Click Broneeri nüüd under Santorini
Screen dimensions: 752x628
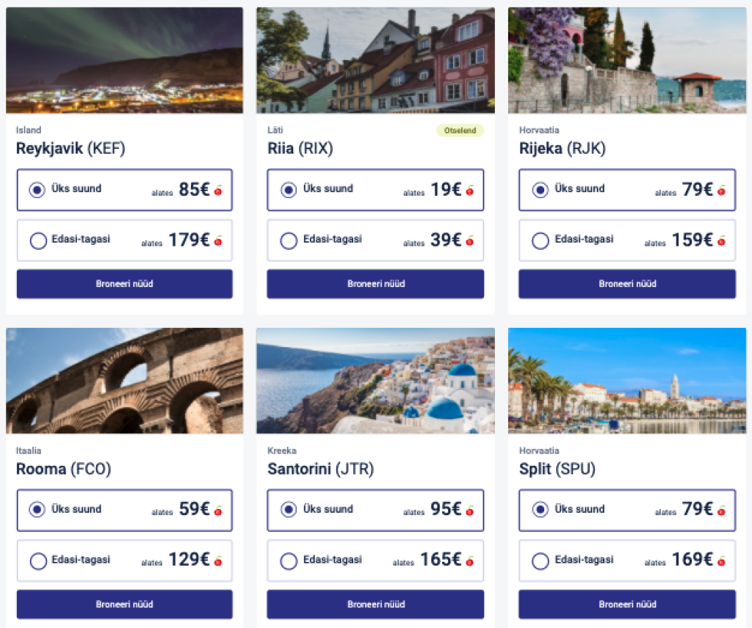coord(375,605)
